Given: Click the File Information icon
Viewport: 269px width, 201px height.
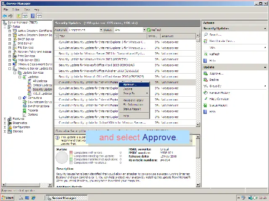Looking at the screenshot, I should coord(206,99).
